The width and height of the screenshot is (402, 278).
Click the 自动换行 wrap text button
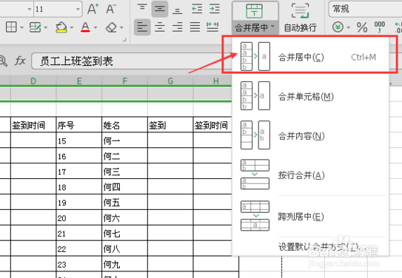coord(301,18)
